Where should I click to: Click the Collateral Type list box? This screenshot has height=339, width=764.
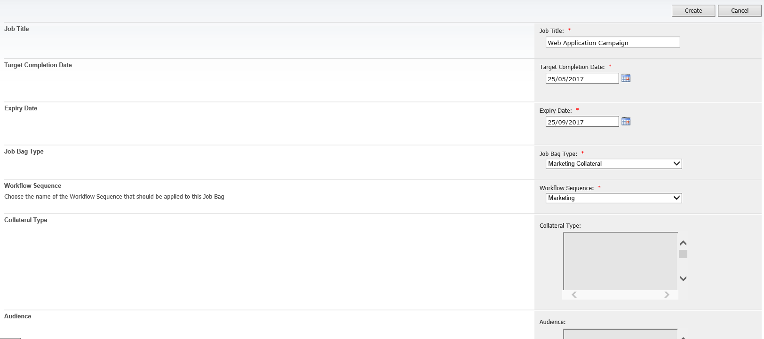point(621,261)
